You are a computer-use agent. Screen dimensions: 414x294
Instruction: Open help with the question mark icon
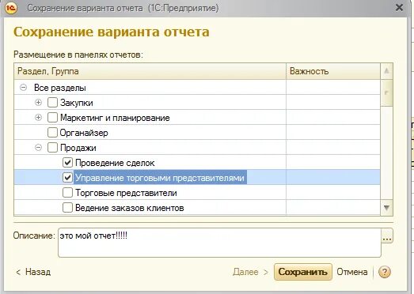pos(384,272)
